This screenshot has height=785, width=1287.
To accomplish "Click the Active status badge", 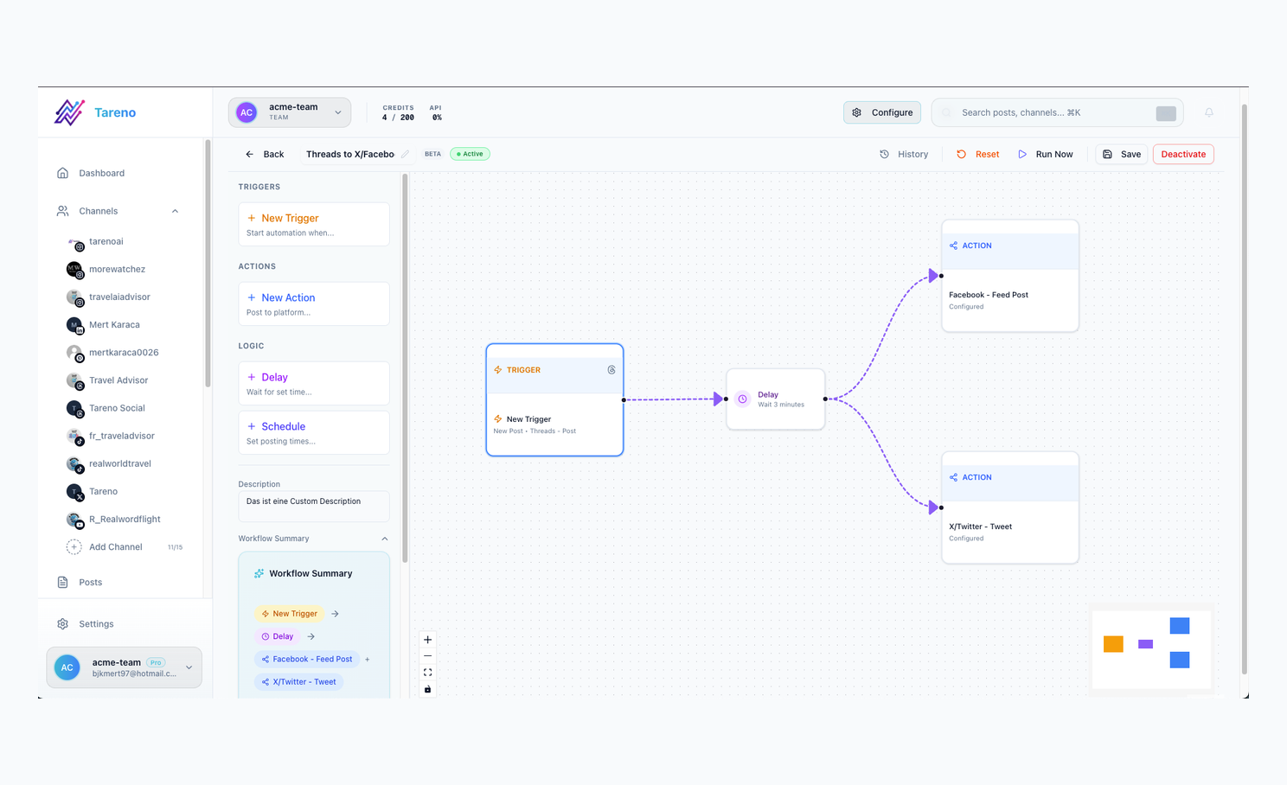I will click(470, 154).
